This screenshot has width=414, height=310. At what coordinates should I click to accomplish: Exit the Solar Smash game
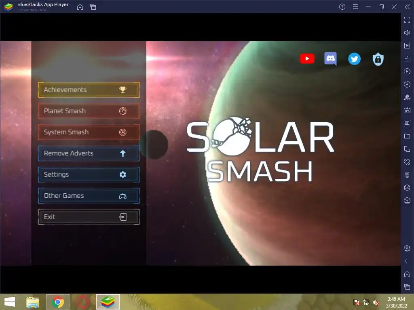pos(89,217)
